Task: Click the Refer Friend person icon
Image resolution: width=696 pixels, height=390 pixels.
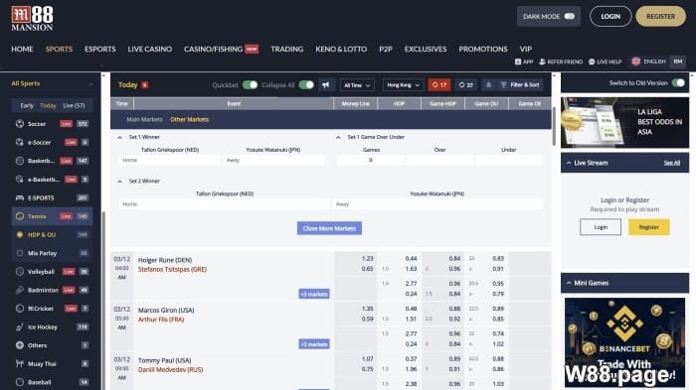Action: pos(542,62)
